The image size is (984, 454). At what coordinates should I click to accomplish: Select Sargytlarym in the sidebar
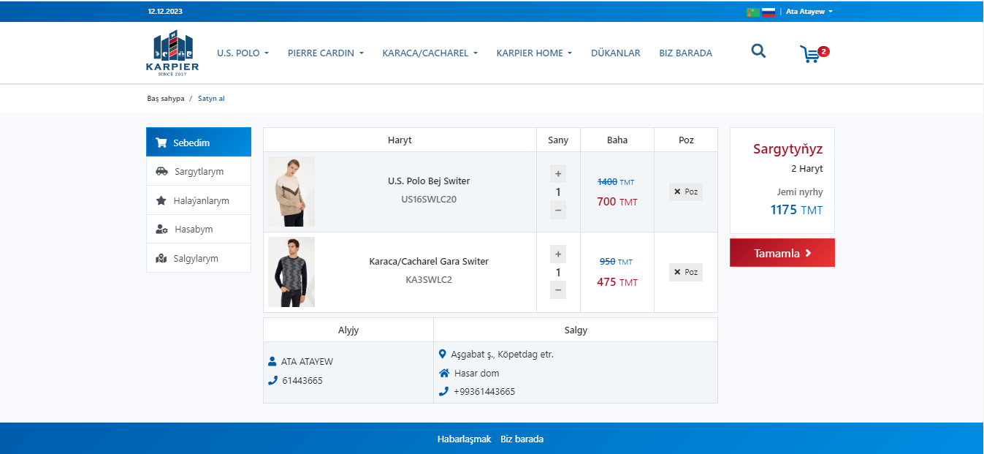(199, 172)
